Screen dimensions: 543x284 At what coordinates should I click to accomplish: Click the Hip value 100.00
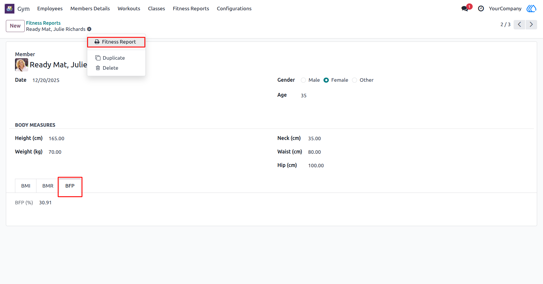(x=316, y=166)
